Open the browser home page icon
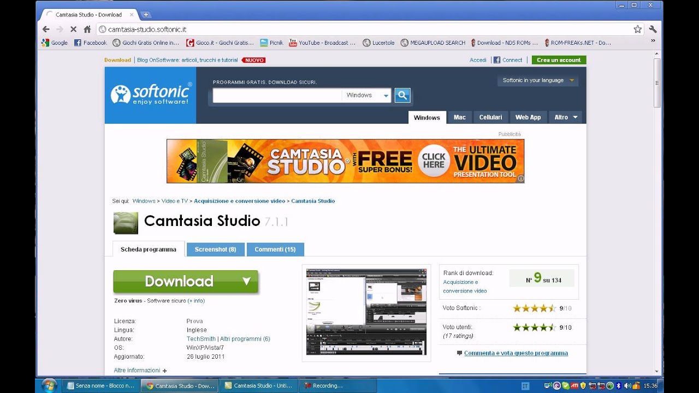Viewport: 699px width, 393px height. 87,29
